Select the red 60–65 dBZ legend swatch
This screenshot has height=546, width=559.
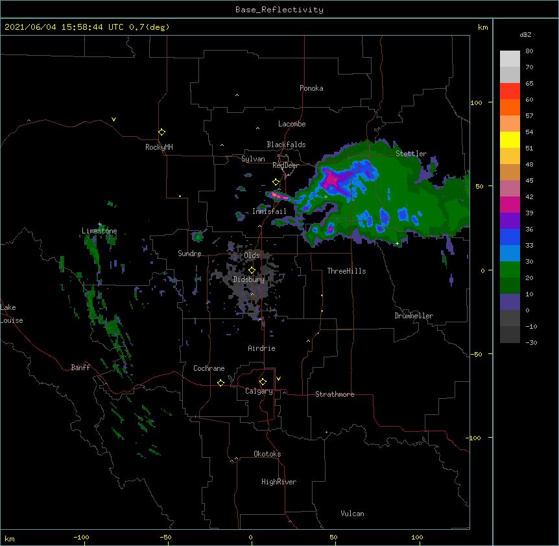[x=510, y=91]
